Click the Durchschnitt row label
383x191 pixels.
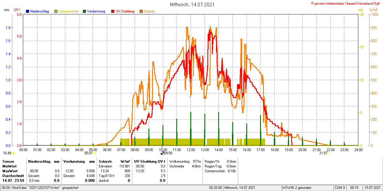tap(13, 176)
